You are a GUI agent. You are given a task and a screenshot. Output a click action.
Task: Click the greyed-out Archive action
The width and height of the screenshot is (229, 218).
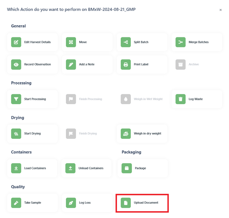tap(197, 64)
